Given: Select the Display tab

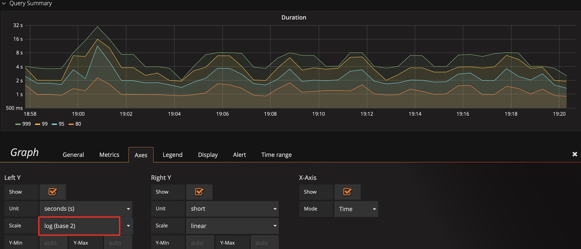Looking at the screenshot, I should coord(208,155).
